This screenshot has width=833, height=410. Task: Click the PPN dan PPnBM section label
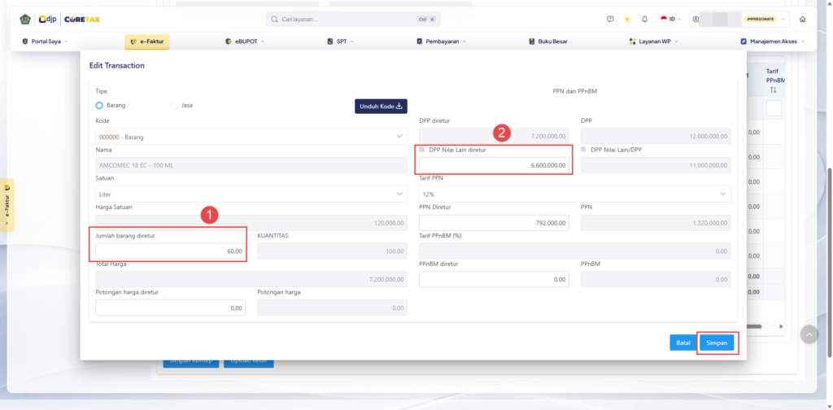(x=575, y=91)
